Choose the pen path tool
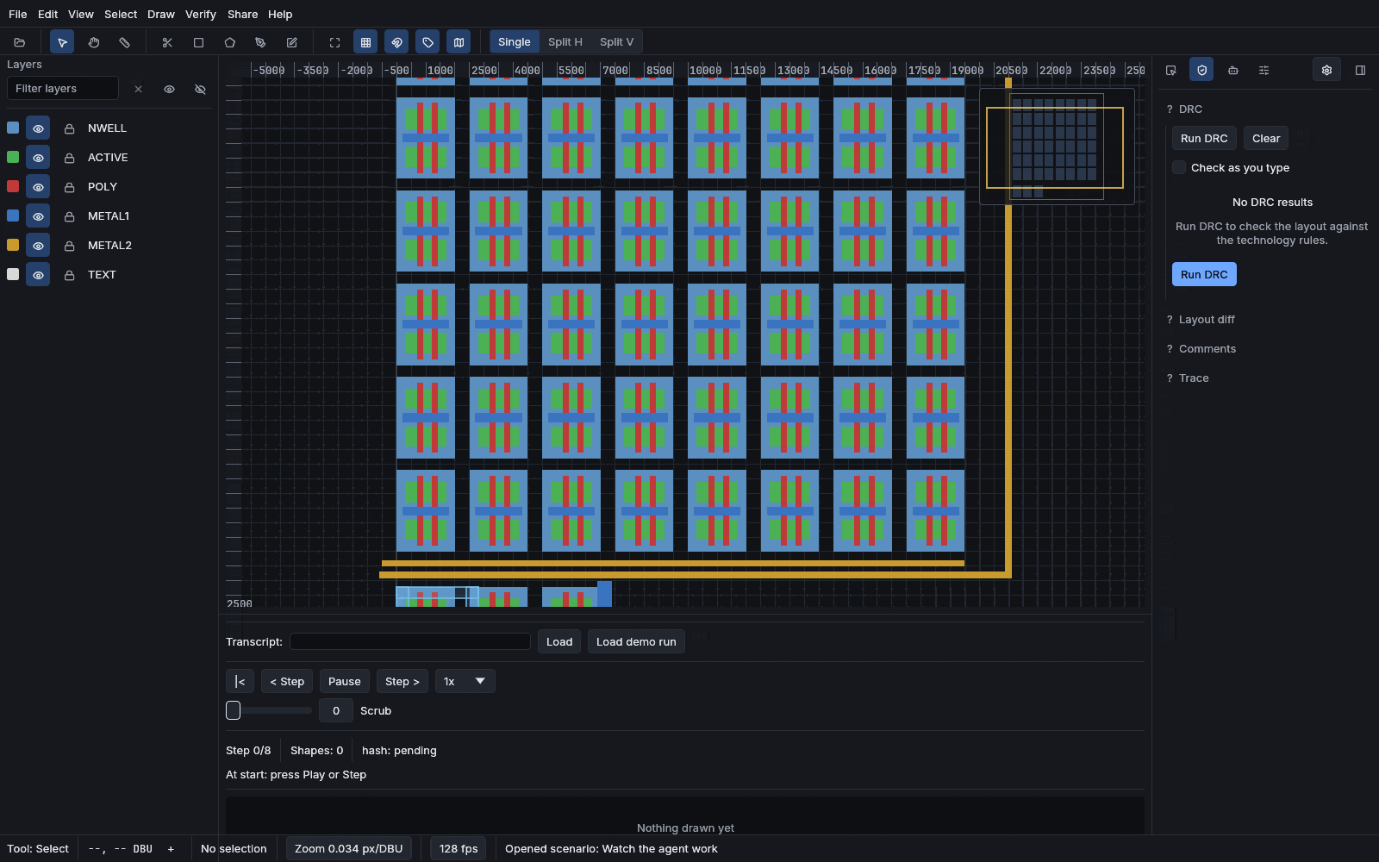The height and width of the screenshot is (862, 1379). (260, 42)
